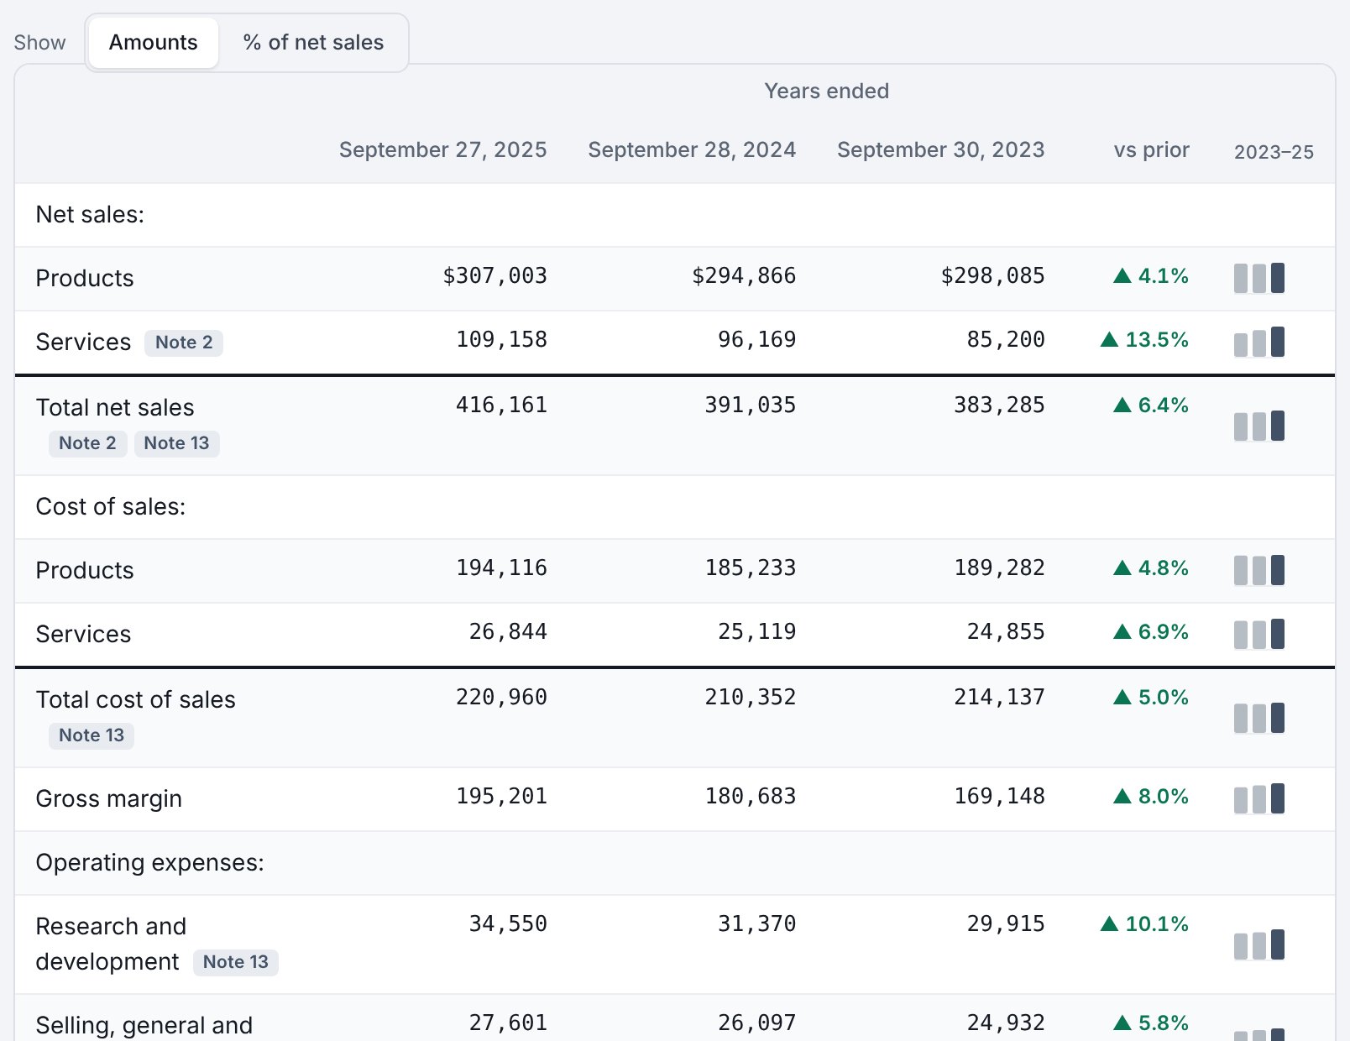This screenshot has width=1350, height=1041.
Task: Click the 10.1% change for Research and development
Action: [1144, 924]
